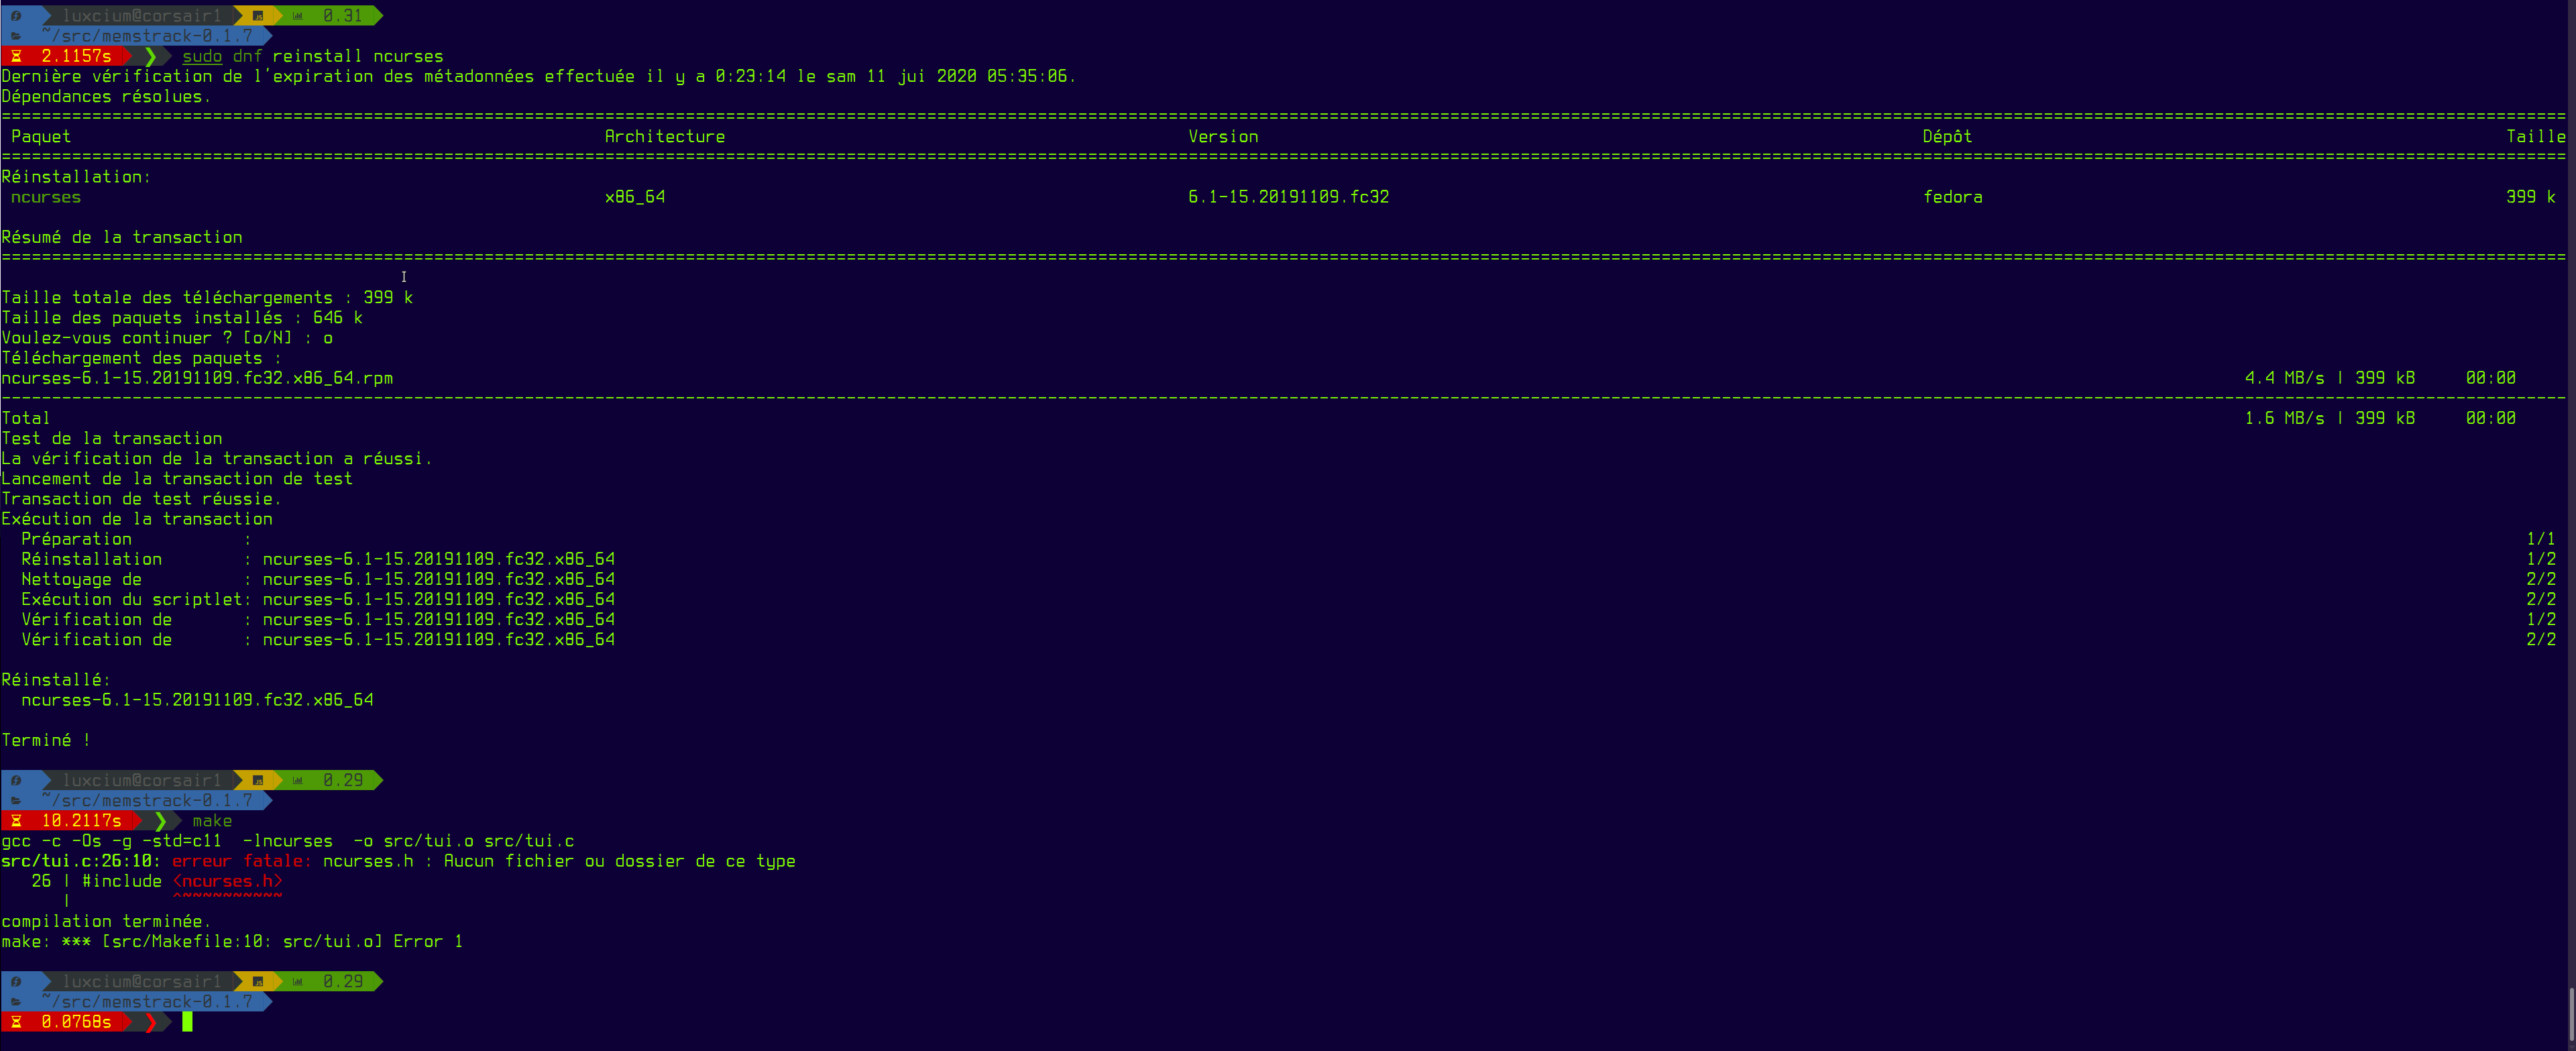
Task: Click the timer text '10.2117s'
Action: click(x=82, y=820)
